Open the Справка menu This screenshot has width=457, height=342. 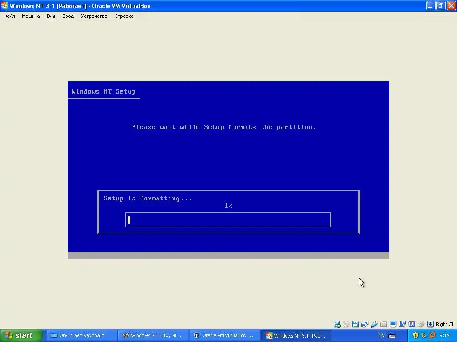124,16
